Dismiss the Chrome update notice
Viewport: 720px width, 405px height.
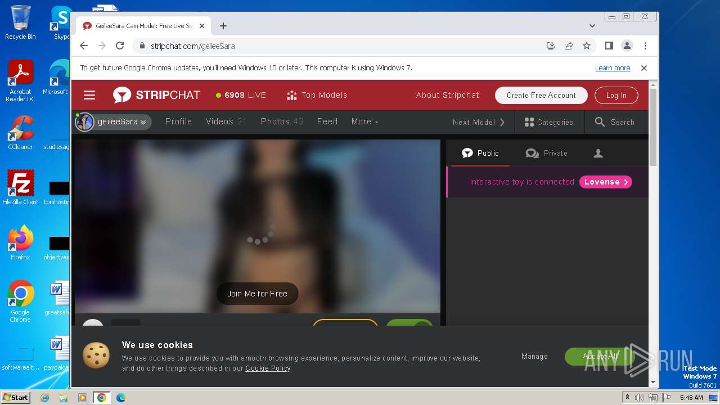[x=644, y=68]
